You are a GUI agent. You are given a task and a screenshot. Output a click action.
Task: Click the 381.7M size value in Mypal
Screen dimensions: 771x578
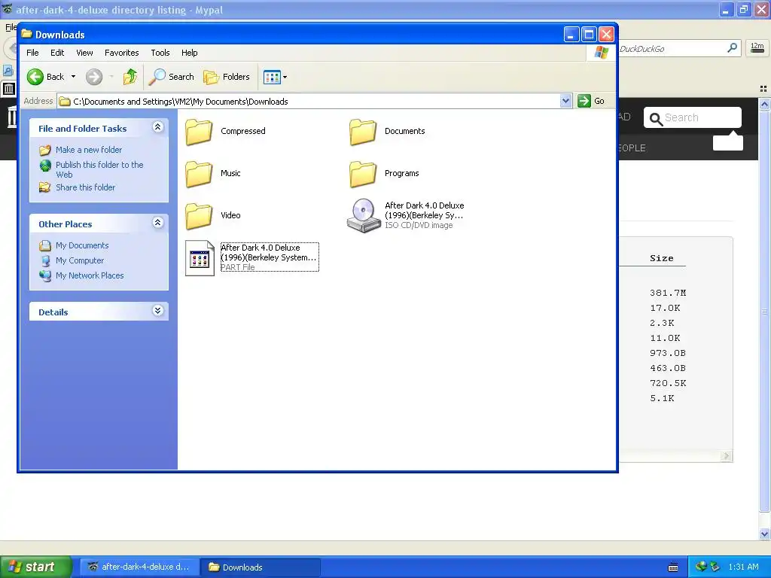(668, 293)
